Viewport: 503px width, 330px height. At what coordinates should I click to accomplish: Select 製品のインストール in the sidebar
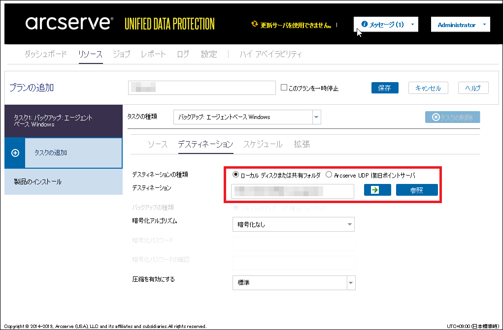pos(64,181)
